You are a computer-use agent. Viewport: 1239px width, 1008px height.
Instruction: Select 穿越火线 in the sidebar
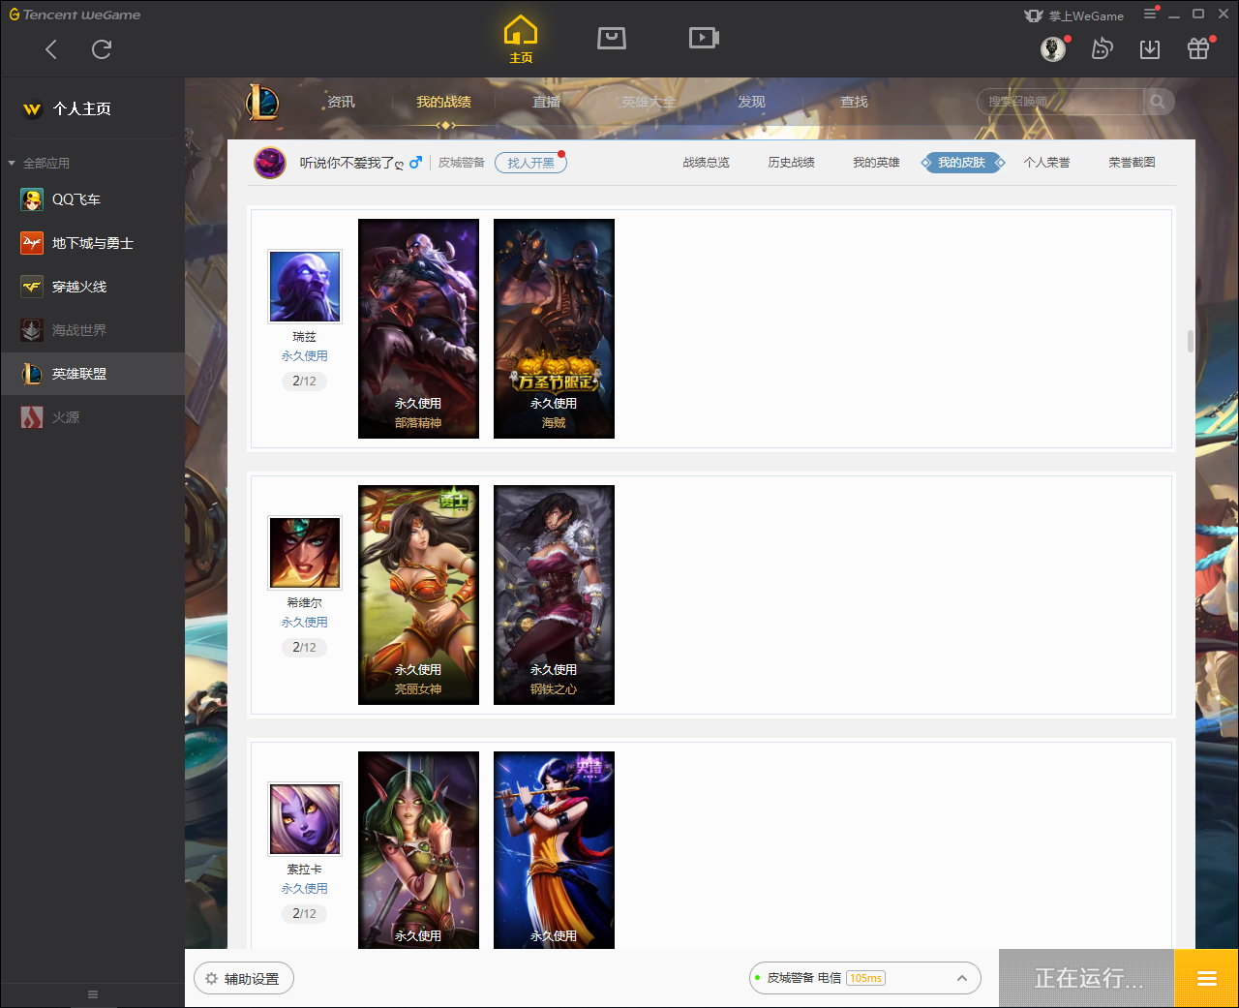92,287
